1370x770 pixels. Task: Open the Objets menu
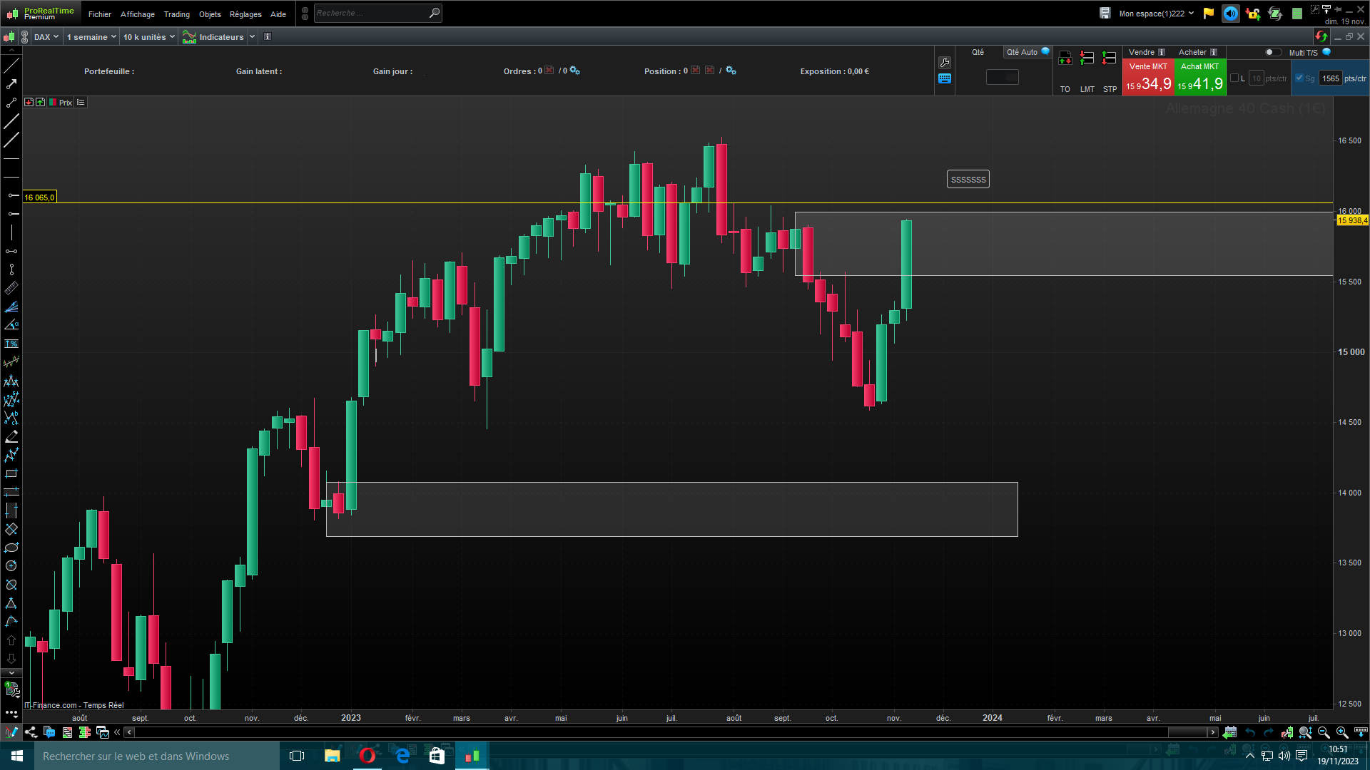tap(210, 14)
